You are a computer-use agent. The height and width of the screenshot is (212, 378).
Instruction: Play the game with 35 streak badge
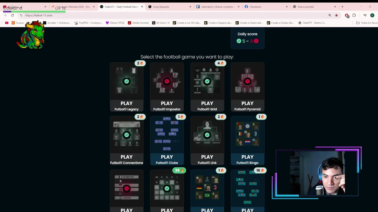(167, 210)
